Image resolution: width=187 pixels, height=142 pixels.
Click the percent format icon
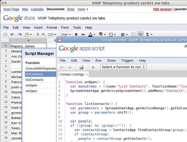tap(43, 34)
